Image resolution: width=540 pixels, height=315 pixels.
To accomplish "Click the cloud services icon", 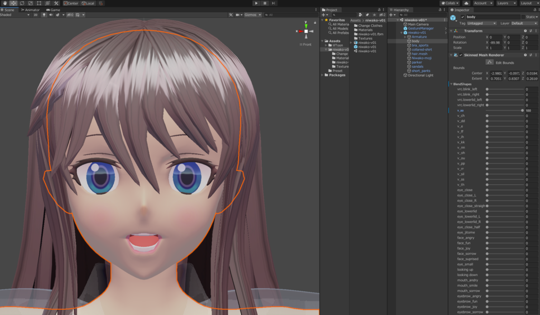I will [466, 3].
